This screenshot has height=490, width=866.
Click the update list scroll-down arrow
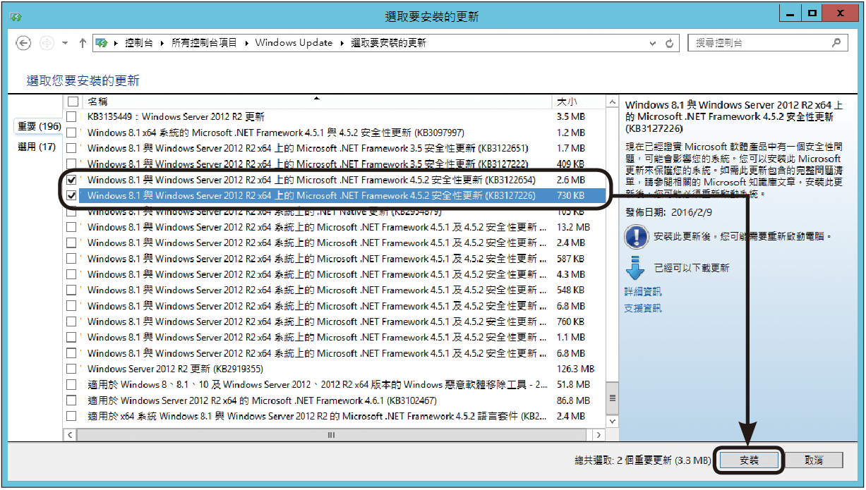click(x=611, y=422)
